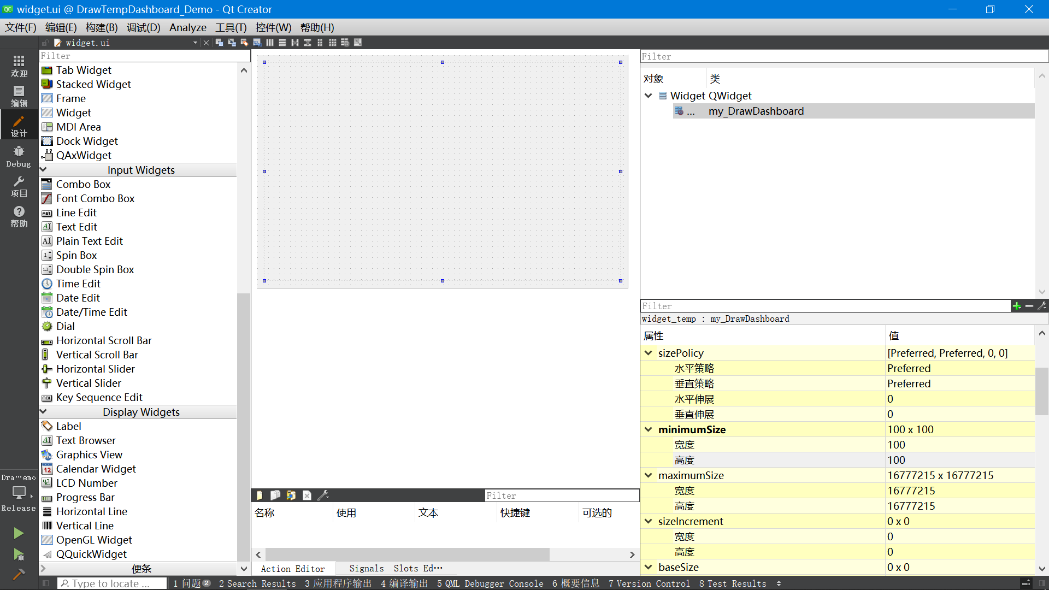Delete the selected action with X icon
This screenshot has width=1049, height=590.
[307, 495]
